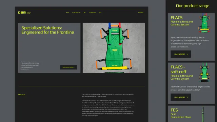Open the FLACS navigation menu item
The image size is (217, 122).
pyautogui.click(x=67, y=13)
